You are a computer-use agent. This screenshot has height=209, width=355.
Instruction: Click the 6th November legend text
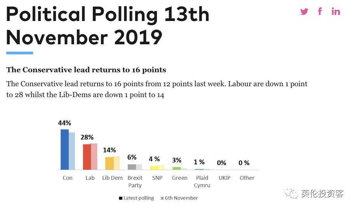click(x=181, y=198)
